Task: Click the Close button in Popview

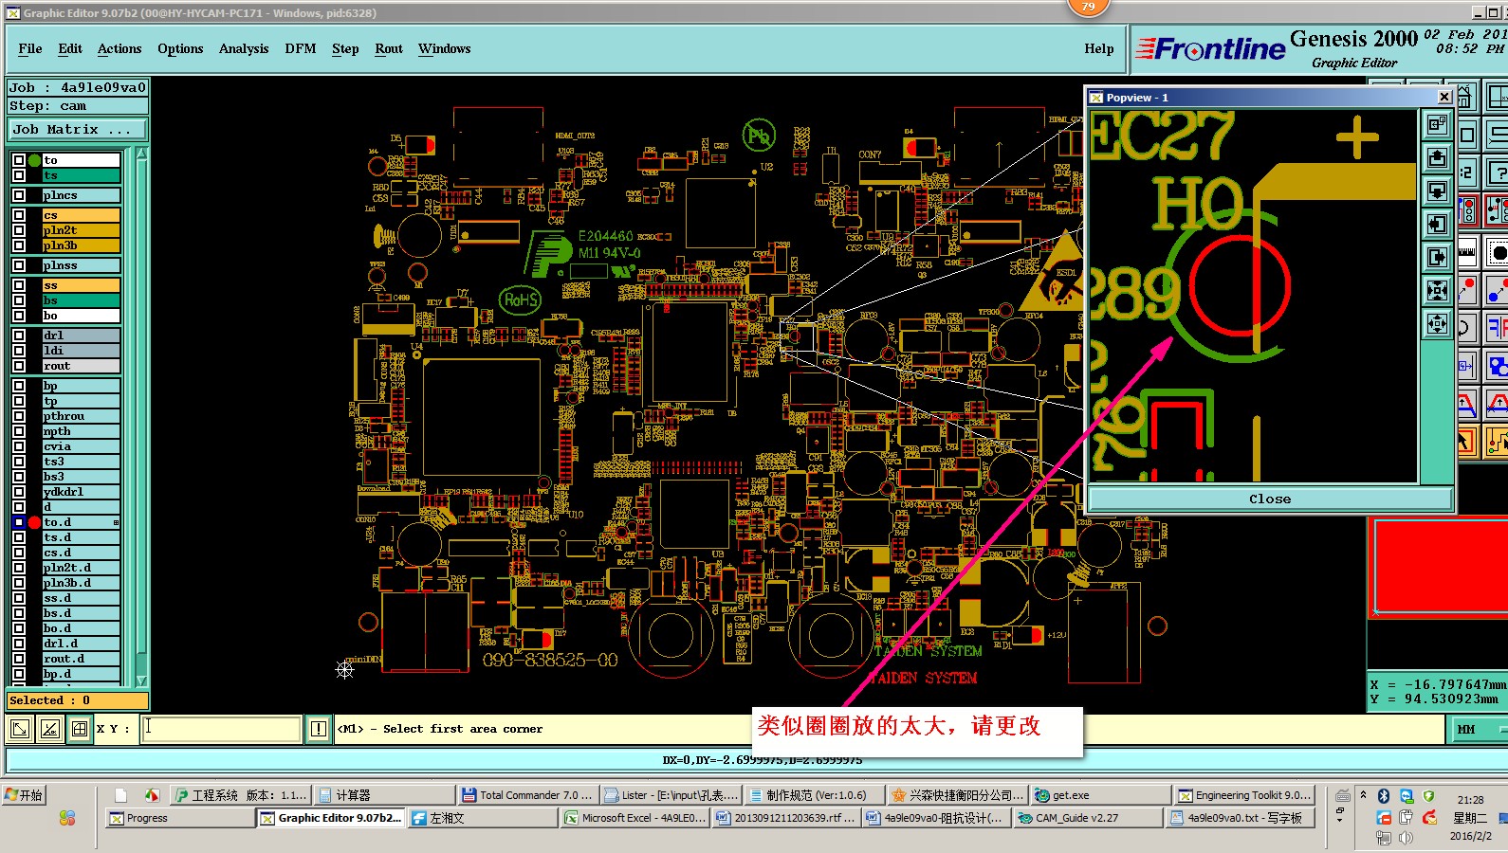Action: [x=1269, y=499]
